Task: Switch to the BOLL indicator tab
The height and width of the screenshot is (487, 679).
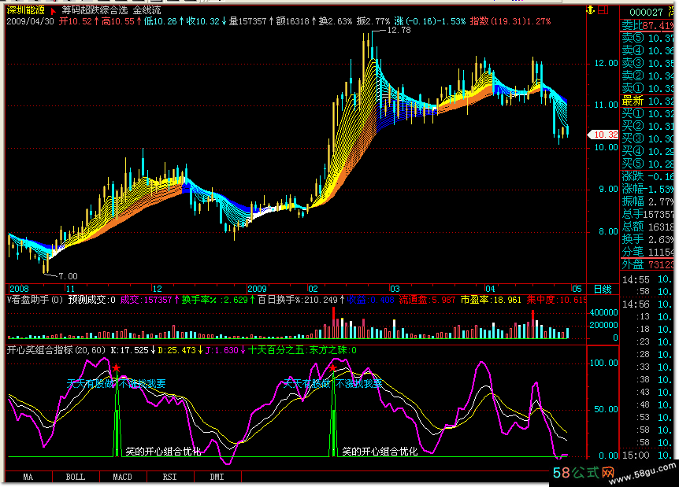Action: (x=75, y=477)
